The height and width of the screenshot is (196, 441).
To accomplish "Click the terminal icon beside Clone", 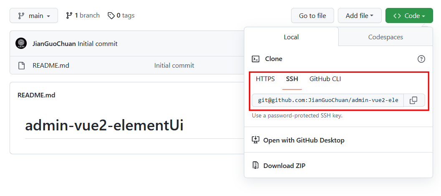I will click(256, 59).
